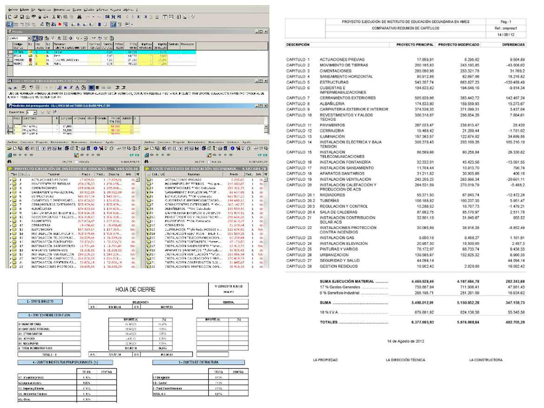Open the Fase activa dropdown
The width and height of the screenshot is (544, 408).
[35, 112]
